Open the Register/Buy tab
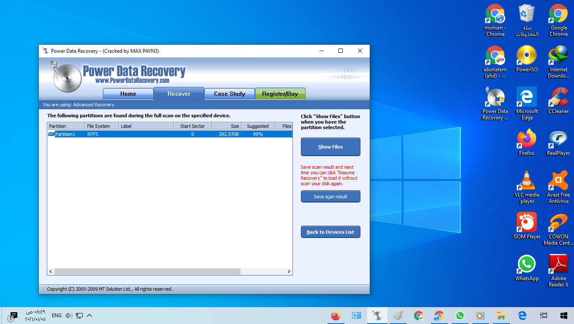This screenshot has height=324, width=574. 280,94
